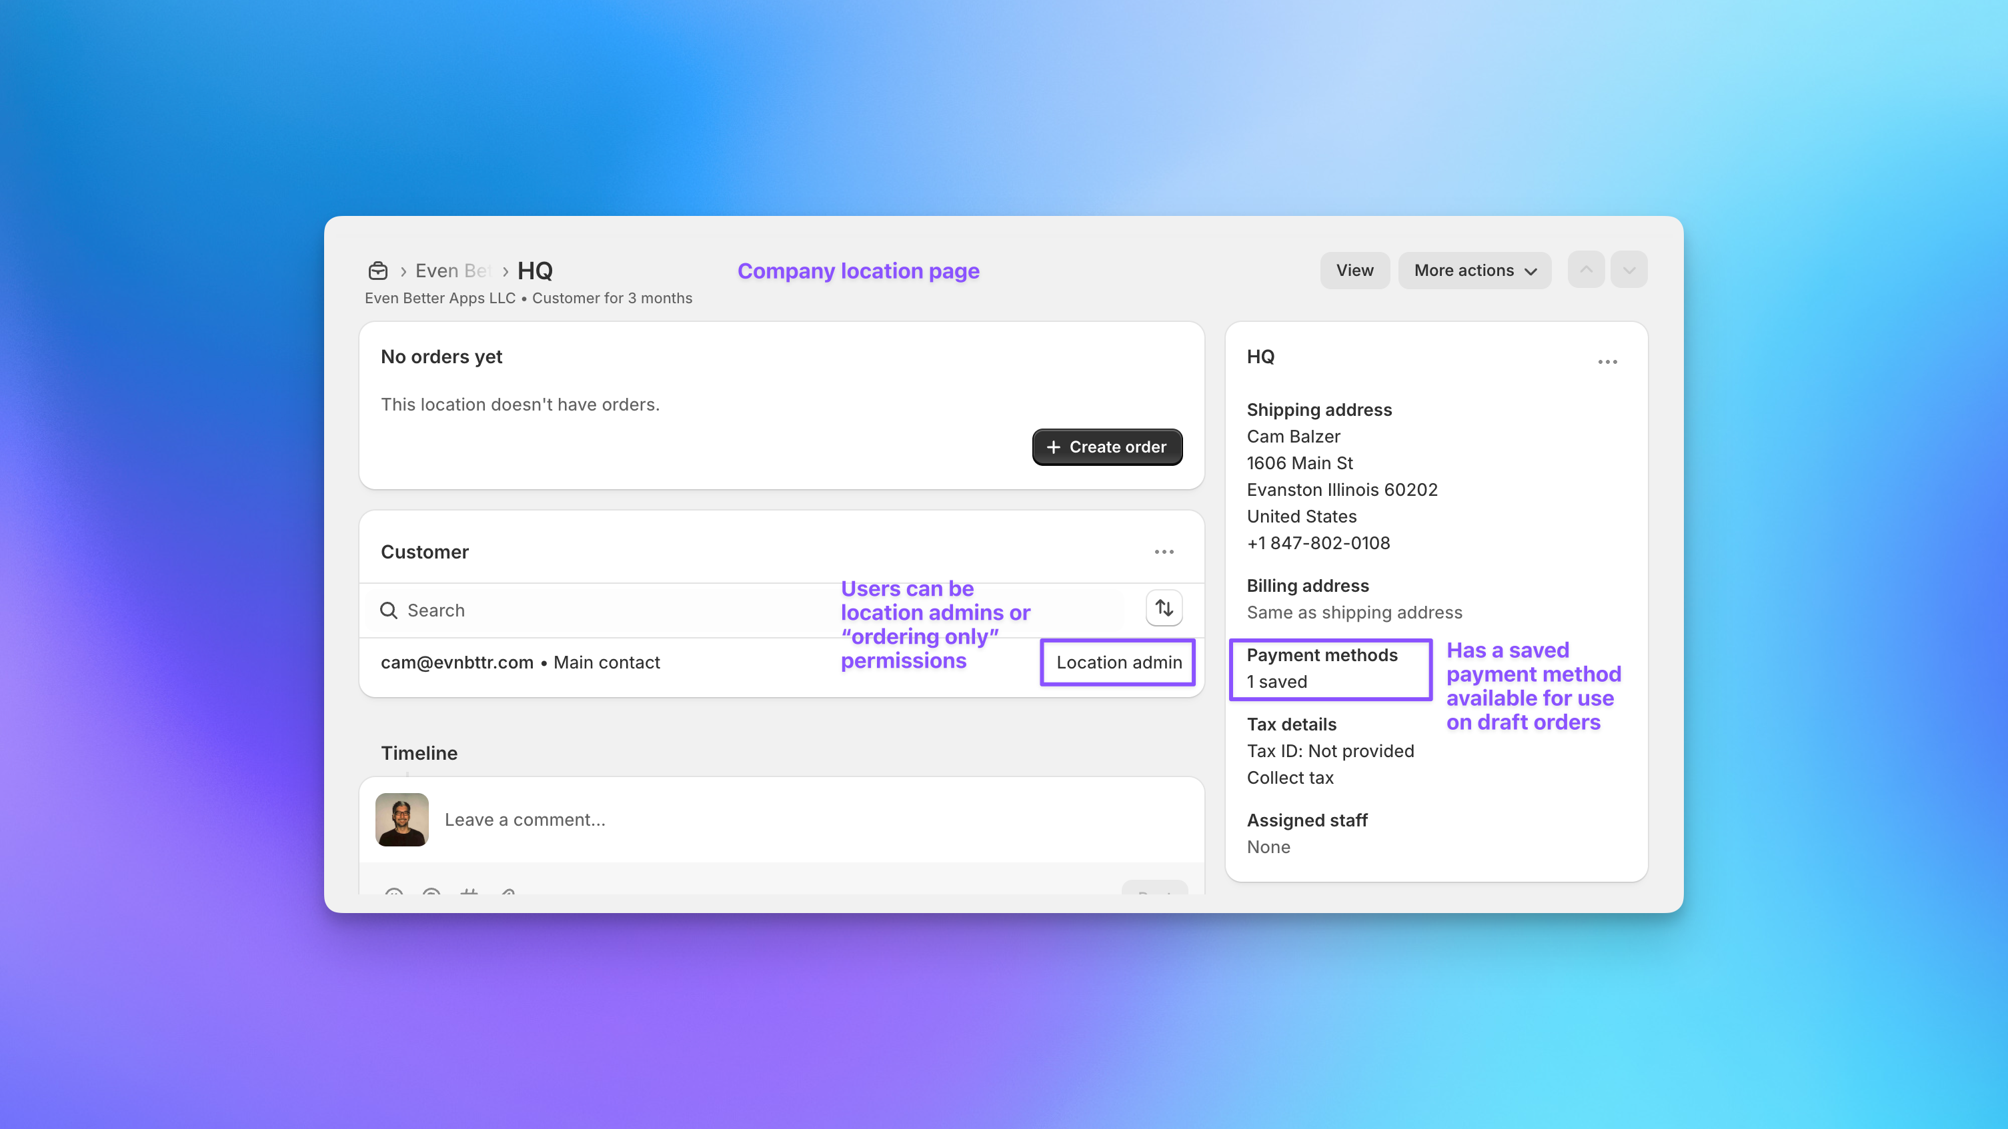Screen dimensions: 2008x1129
Task: Click the down chevron navigation icon top right
Action: click(1629, 270)
